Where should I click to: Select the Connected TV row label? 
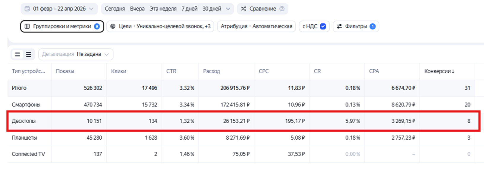28,154
